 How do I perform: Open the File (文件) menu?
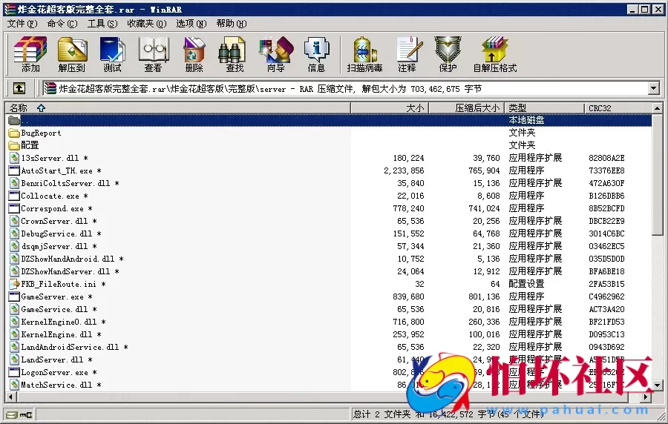point(22,24)
